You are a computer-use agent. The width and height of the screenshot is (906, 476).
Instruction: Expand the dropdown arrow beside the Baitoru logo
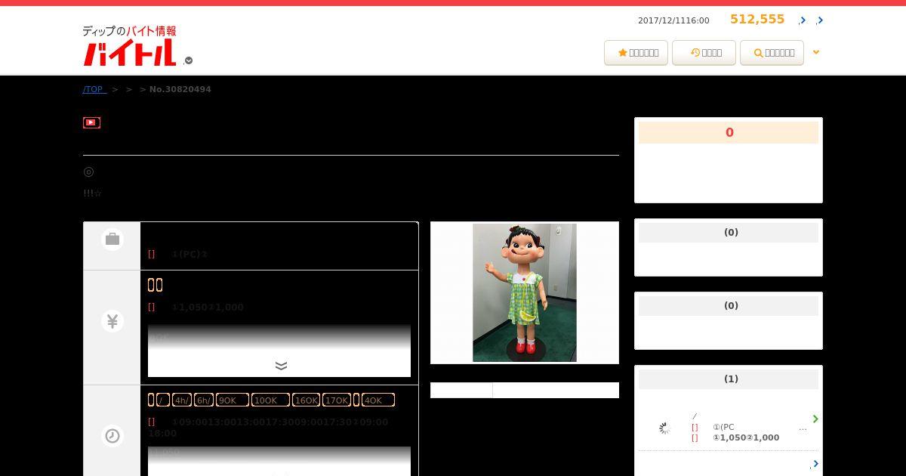click(x=189, y=60)
